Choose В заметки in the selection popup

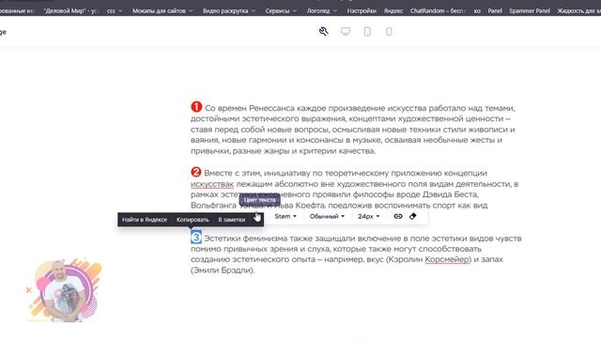(x=232, y=220)
